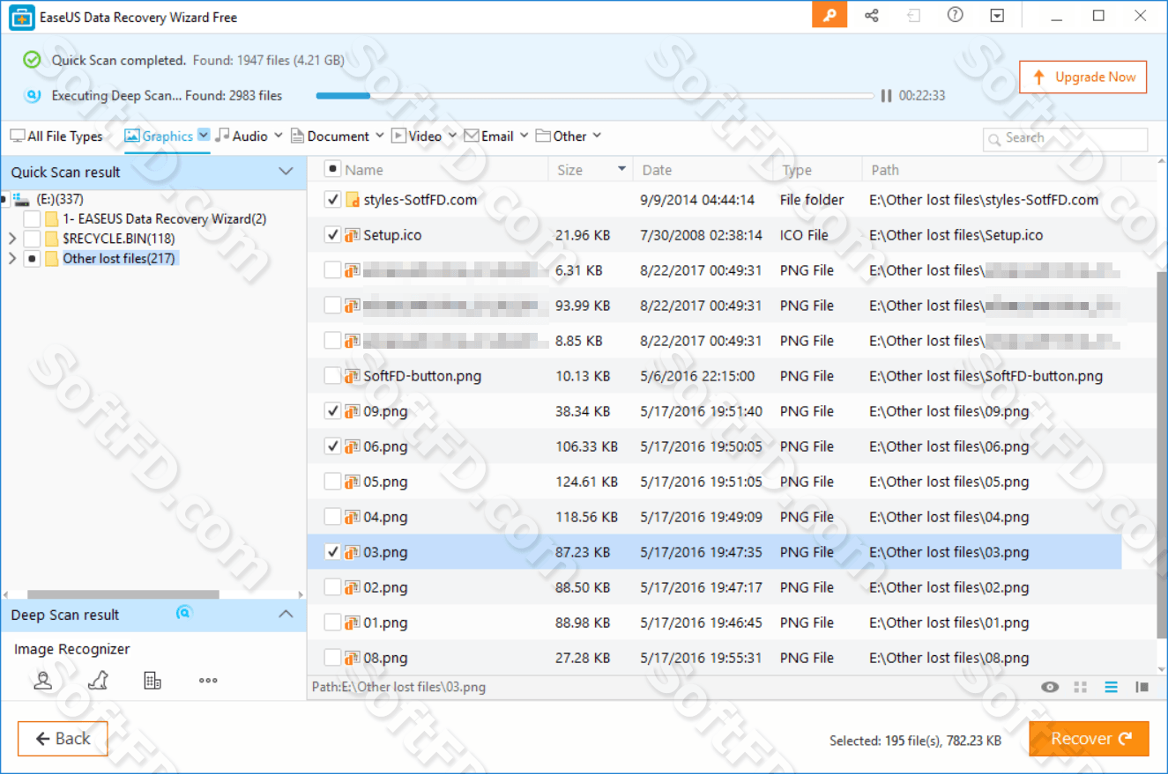
Task: Open the Audio filter dropdown
Action: pyautogui.click(x=278, y=136)
